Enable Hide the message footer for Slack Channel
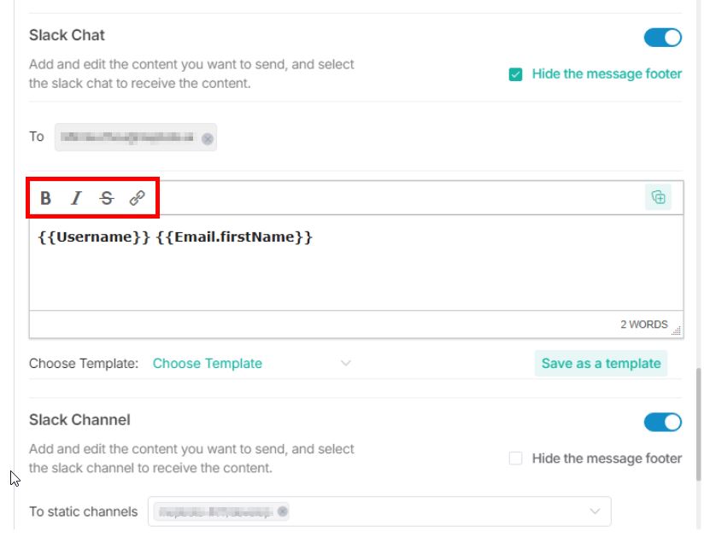 [514, 458]
